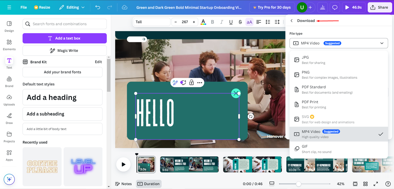Open line spacing options
This screenshot has width=394, height=189.
[x=277, y=22]
